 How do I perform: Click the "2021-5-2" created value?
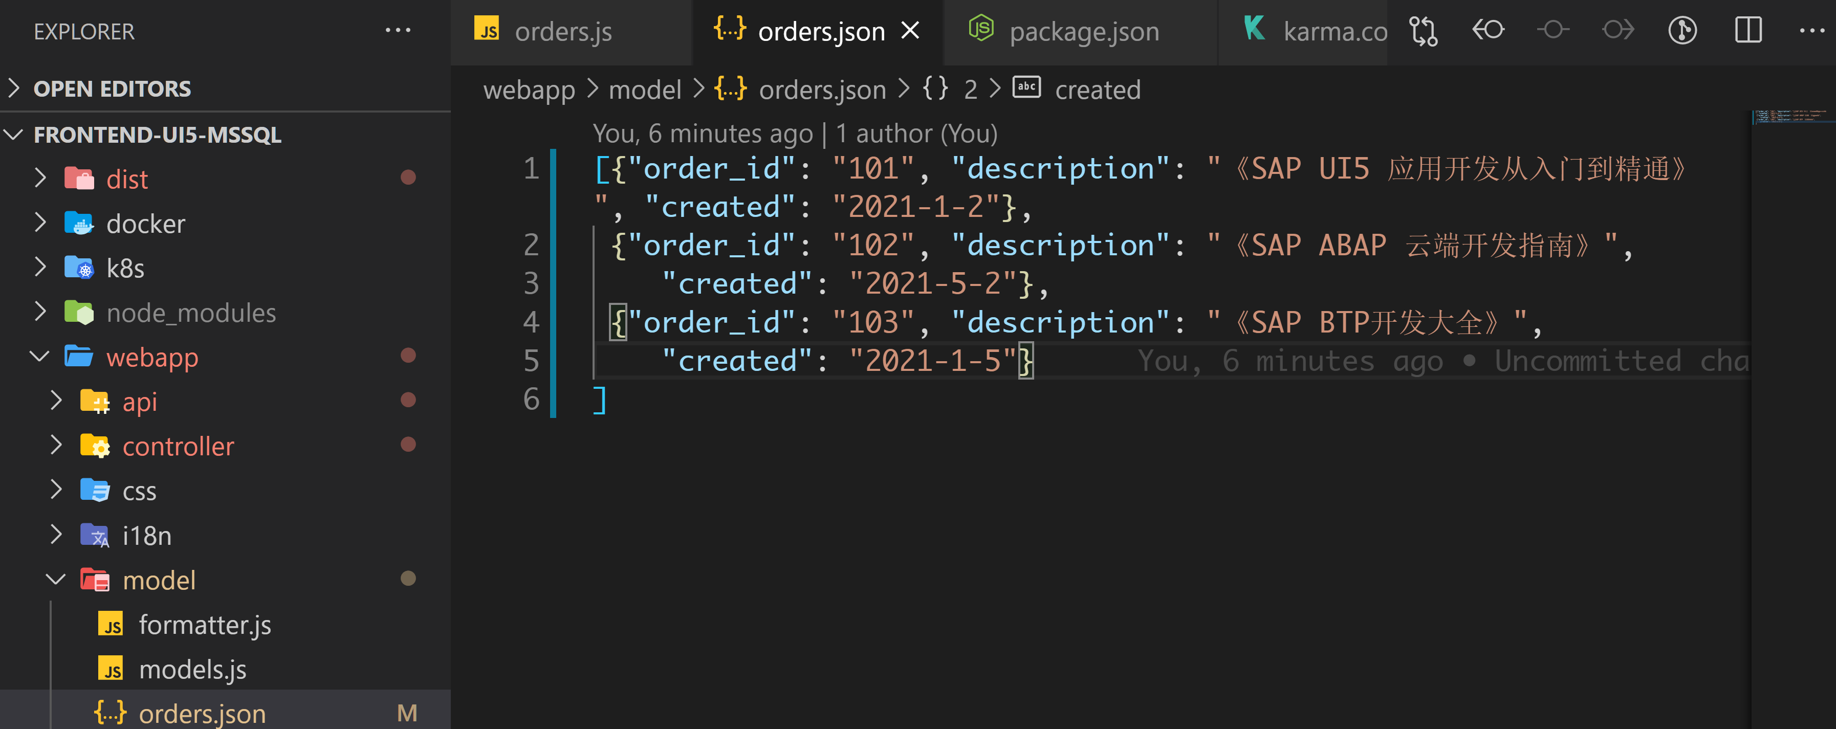pos(932,283)
